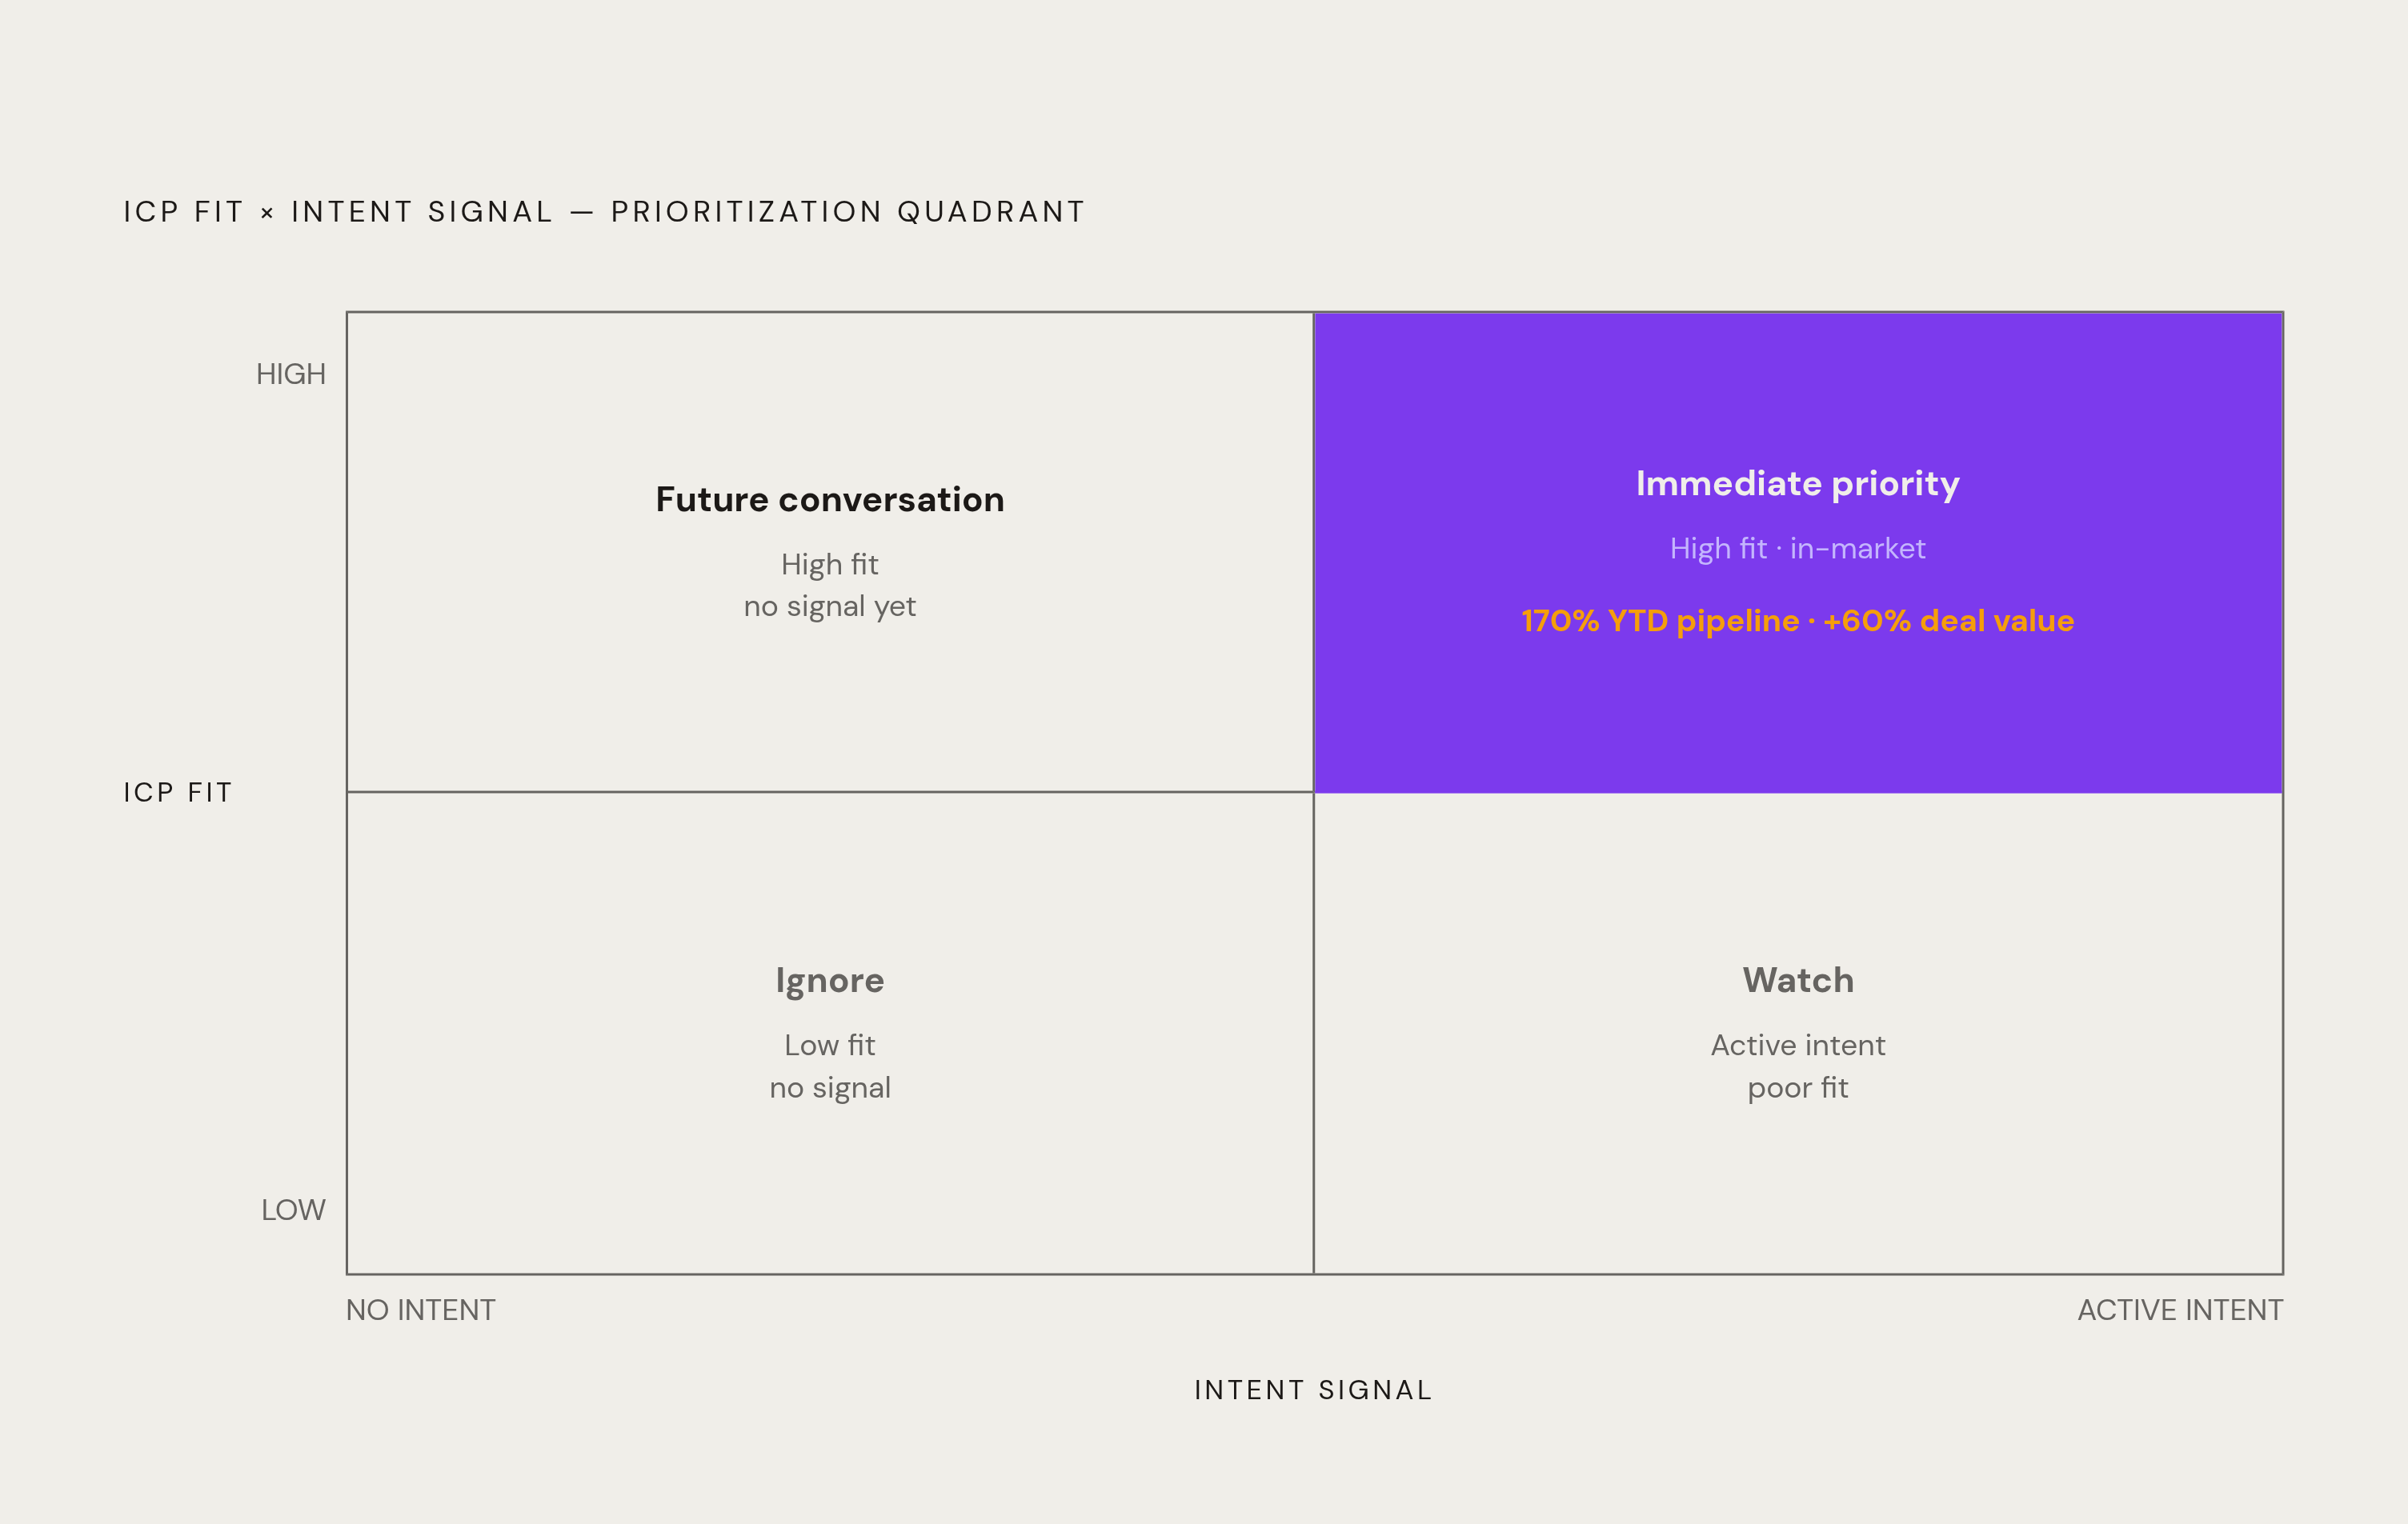Select the 'ICP FIT' vertical axis title
Screen dimensions: 2408x1524
coord(178,793)
